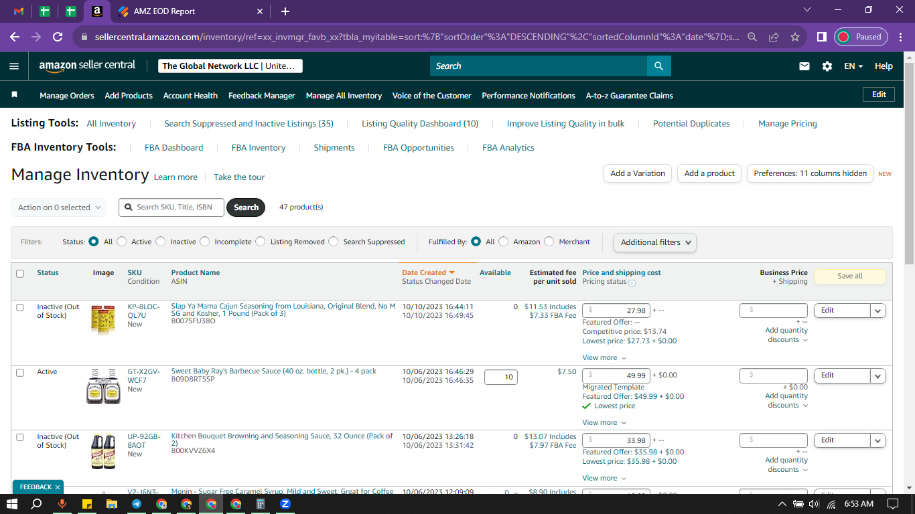This screenshot has height=514, width=915.
Task: Tick the select-all checkbox in the table header
Action: click(x=20, y=273)
